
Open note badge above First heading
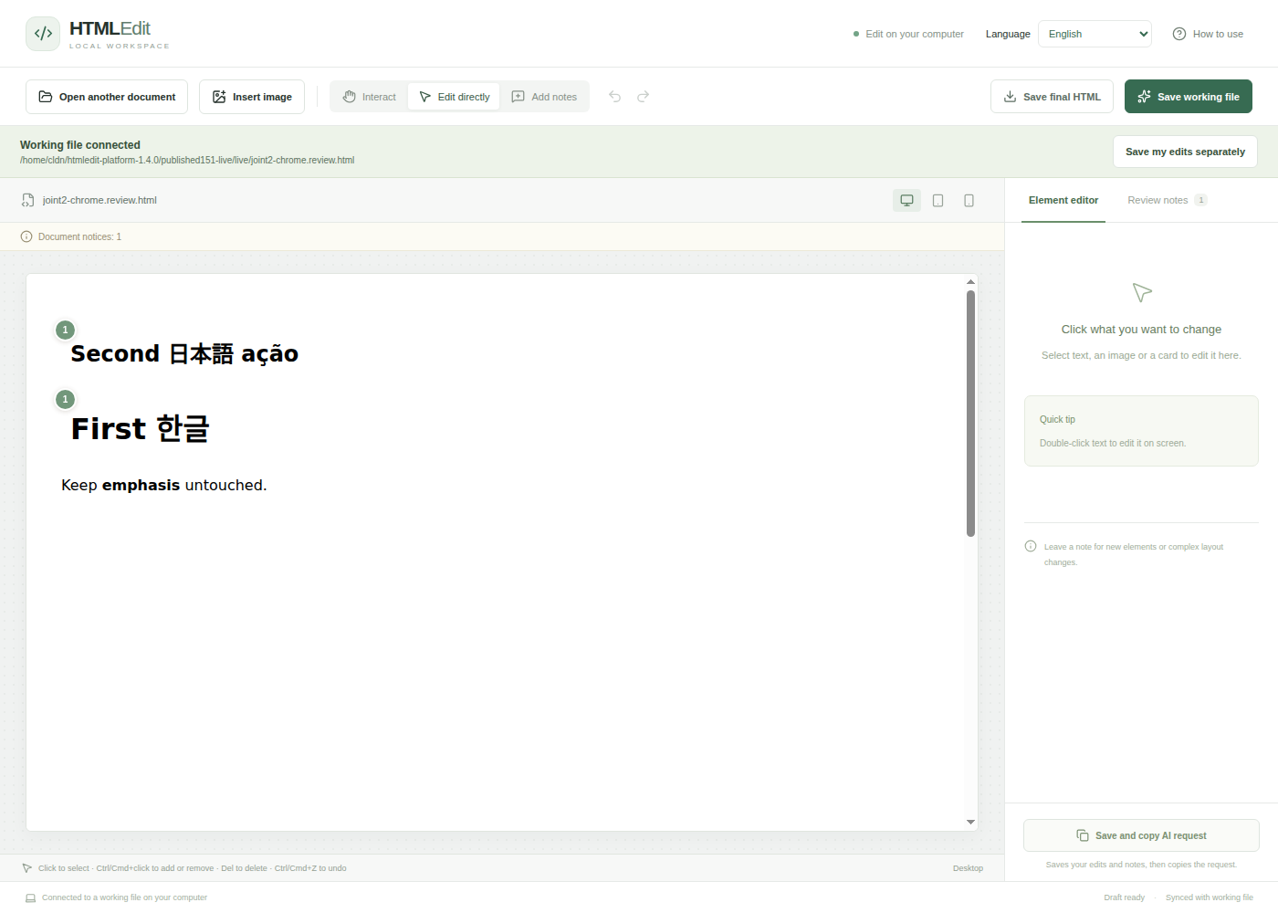pos(65,399)
